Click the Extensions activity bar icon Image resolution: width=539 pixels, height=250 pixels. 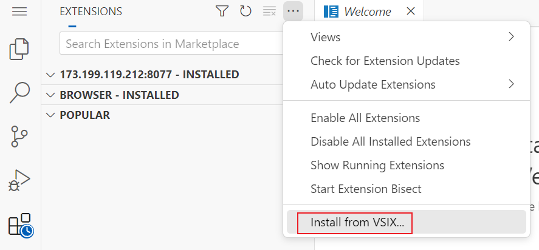coord(20,224)
